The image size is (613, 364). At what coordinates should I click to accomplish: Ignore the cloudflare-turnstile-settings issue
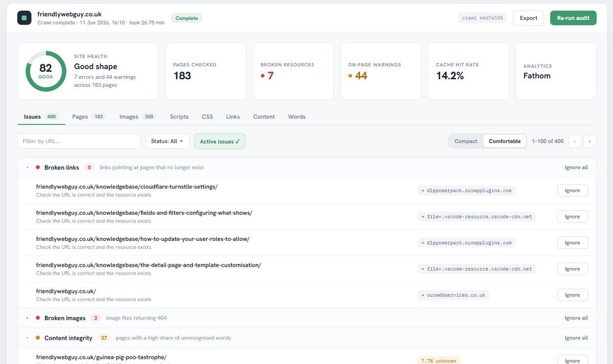(573, 190)
